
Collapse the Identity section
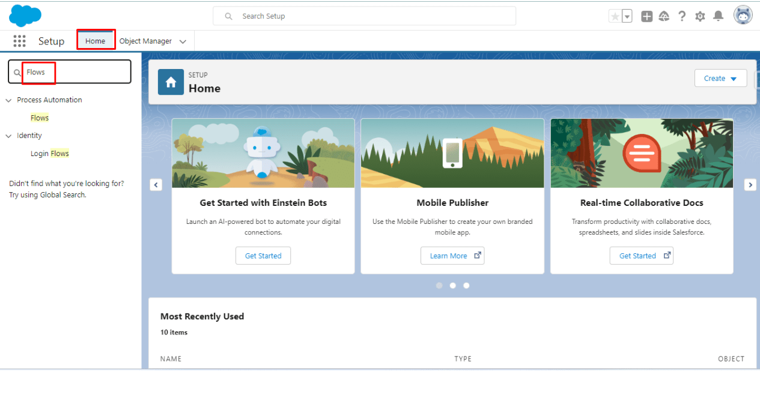click(8, 136)
